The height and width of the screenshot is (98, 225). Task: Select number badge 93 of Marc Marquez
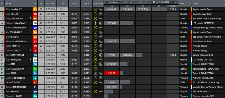(x=35, y=9)
